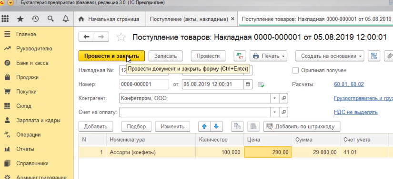Image resolution: width=393 pixels, height=179 pixels.
Task: Open Контрагент card icon
Action: pyautogui.click(x=283, y=98)
